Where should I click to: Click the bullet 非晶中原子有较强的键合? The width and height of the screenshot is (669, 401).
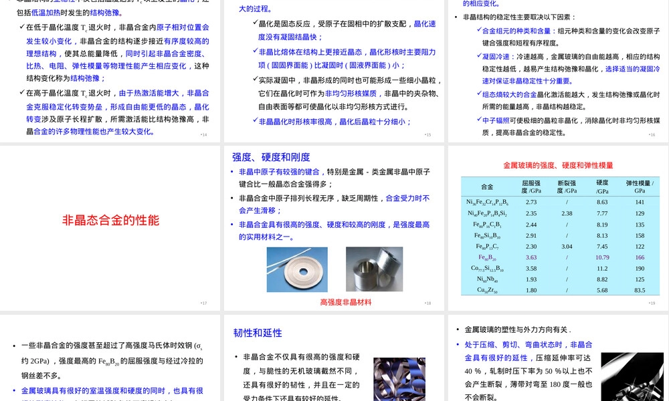[x=334, y=178]
